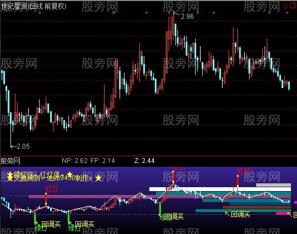Click the second green lamp bar
Viewport: 297px width, 234px height.
pyautogui.click(x=68, y=218)
